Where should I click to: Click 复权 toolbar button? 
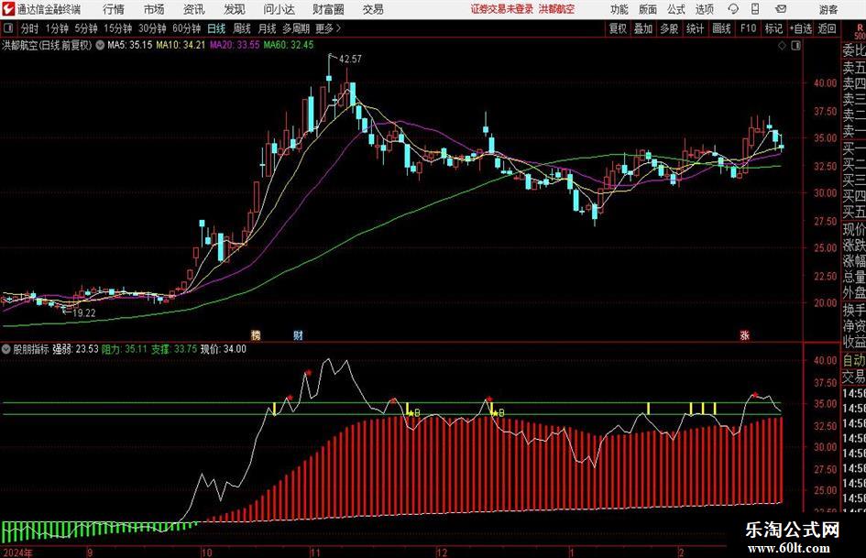click(618, 28)
